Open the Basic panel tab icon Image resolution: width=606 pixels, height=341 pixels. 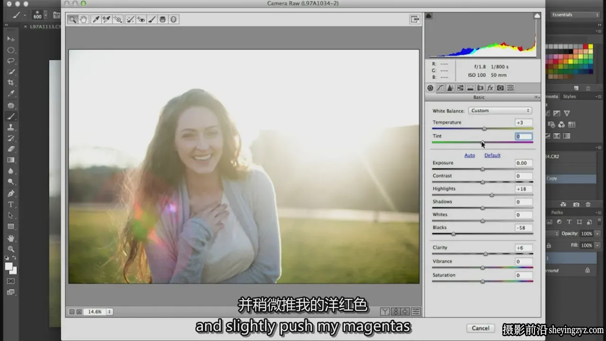(x=430, y=88)
